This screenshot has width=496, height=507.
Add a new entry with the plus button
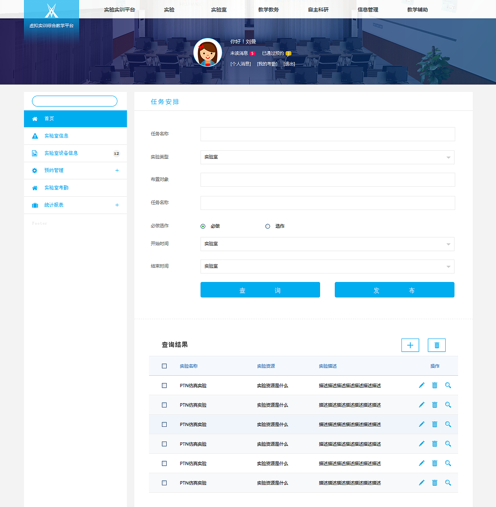coord(410,345)
